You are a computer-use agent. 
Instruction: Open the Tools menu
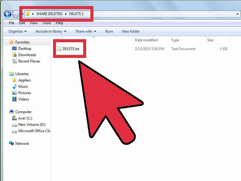click(x=46, y=23)
